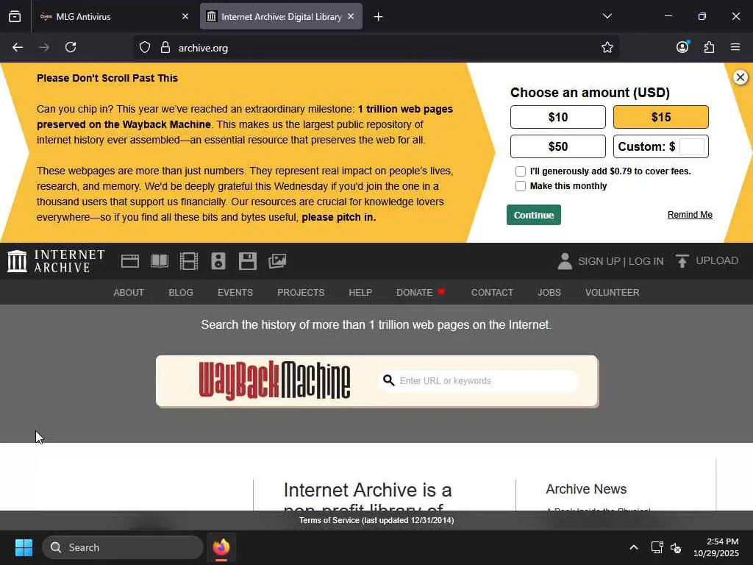Open the Internet Archive home logo

tap(56, 261)
